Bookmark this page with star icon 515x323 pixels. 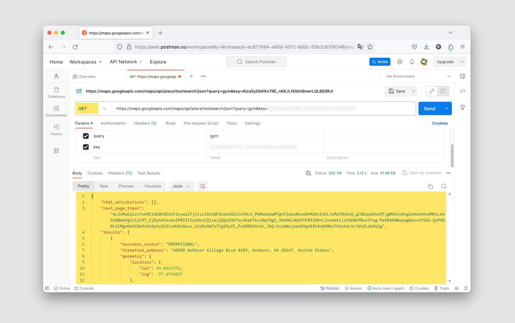[370, 47]
